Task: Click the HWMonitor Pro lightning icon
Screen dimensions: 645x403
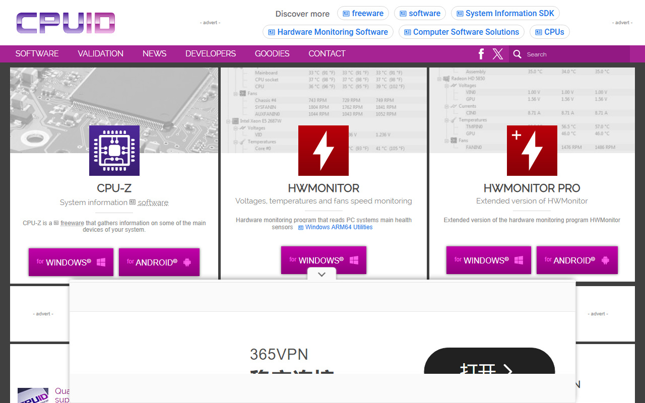Action: 532,151
